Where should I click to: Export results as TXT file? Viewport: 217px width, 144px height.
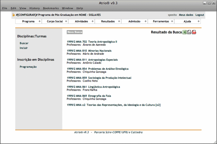[189, 32]
